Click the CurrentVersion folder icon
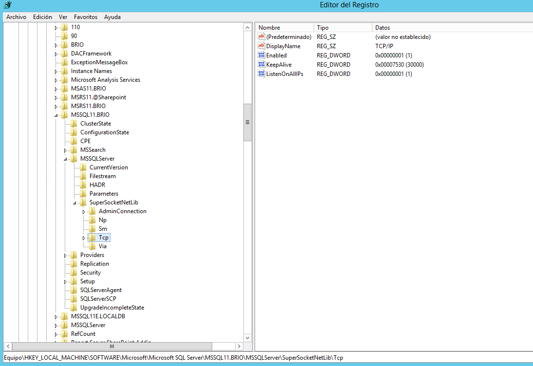Viewport: 533px width, 366px height. point(83,167)
